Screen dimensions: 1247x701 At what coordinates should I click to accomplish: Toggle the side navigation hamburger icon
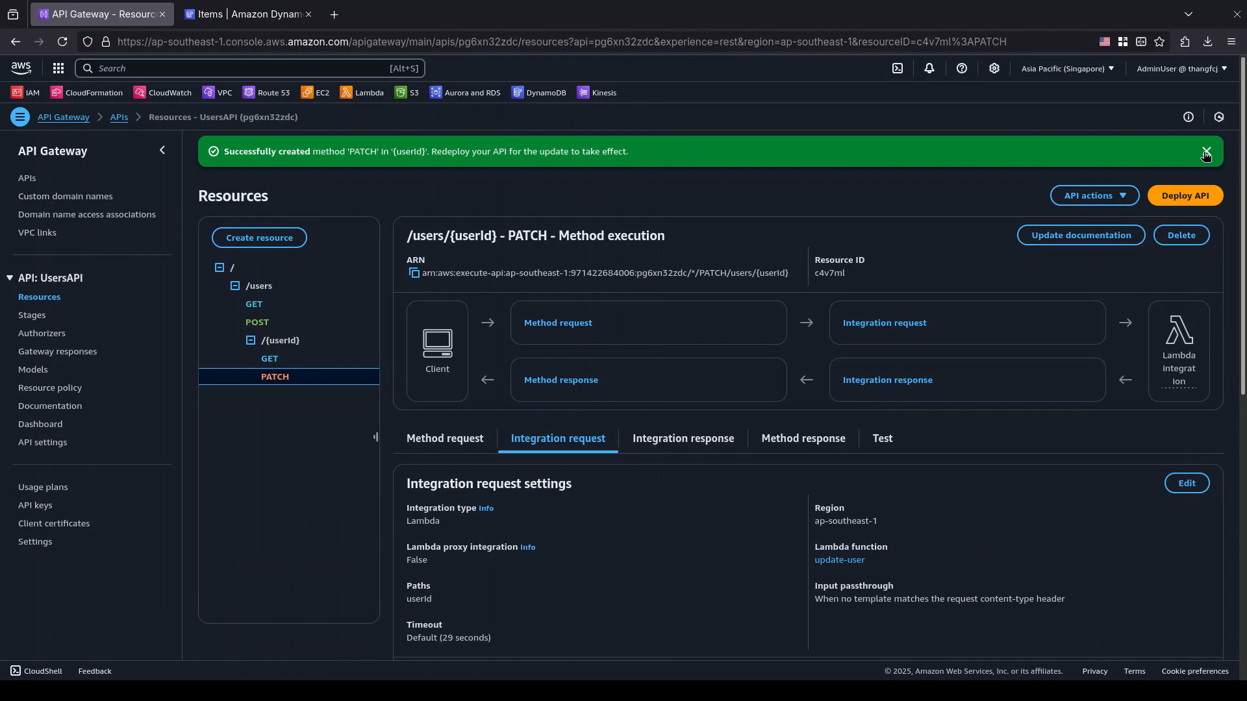(x=20, y=117)
